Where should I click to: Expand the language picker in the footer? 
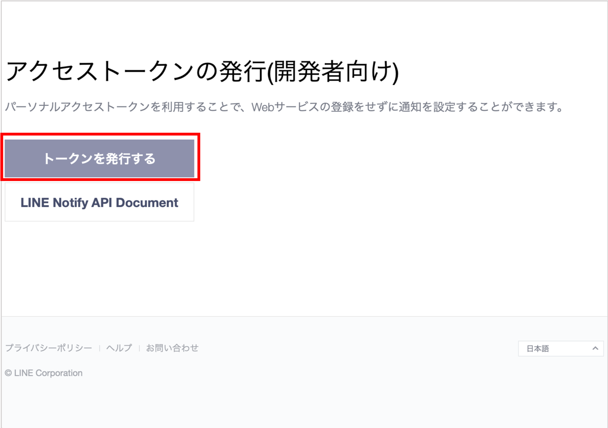560,349
